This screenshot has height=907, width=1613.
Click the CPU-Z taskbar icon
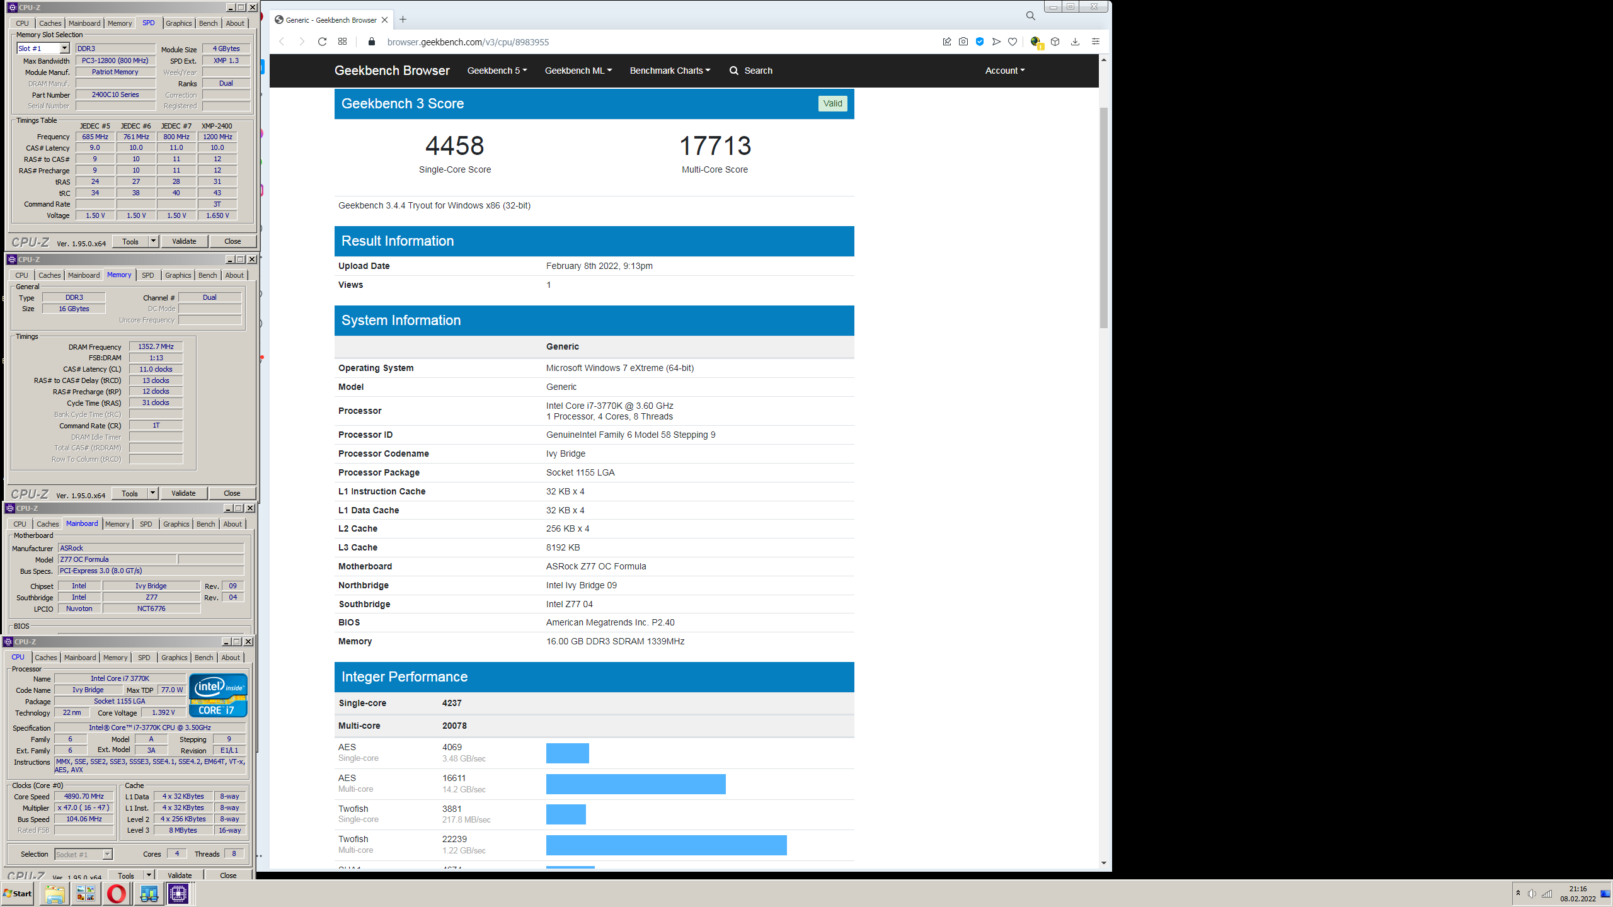(178, 893)
